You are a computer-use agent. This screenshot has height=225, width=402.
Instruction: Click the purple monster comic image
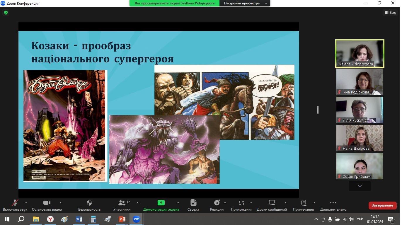pyautogui.click(x=164, y=149)
